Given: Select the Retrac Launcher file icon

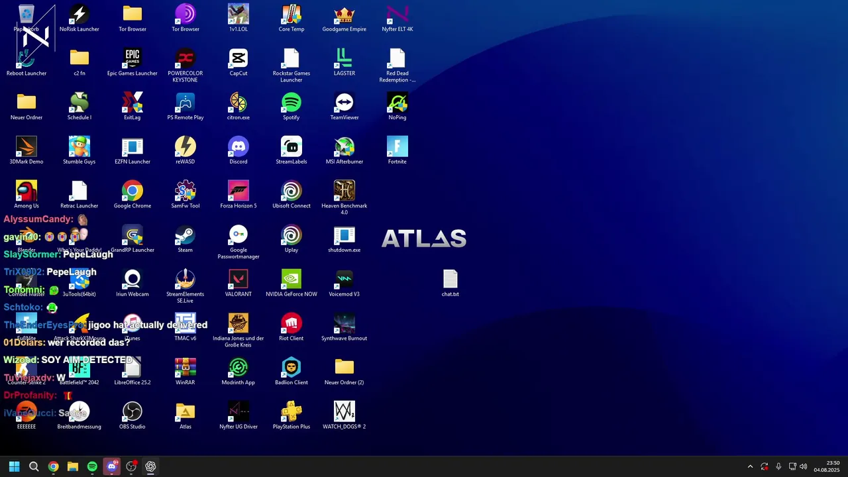Looking at the screenshot, I should 79,195.
